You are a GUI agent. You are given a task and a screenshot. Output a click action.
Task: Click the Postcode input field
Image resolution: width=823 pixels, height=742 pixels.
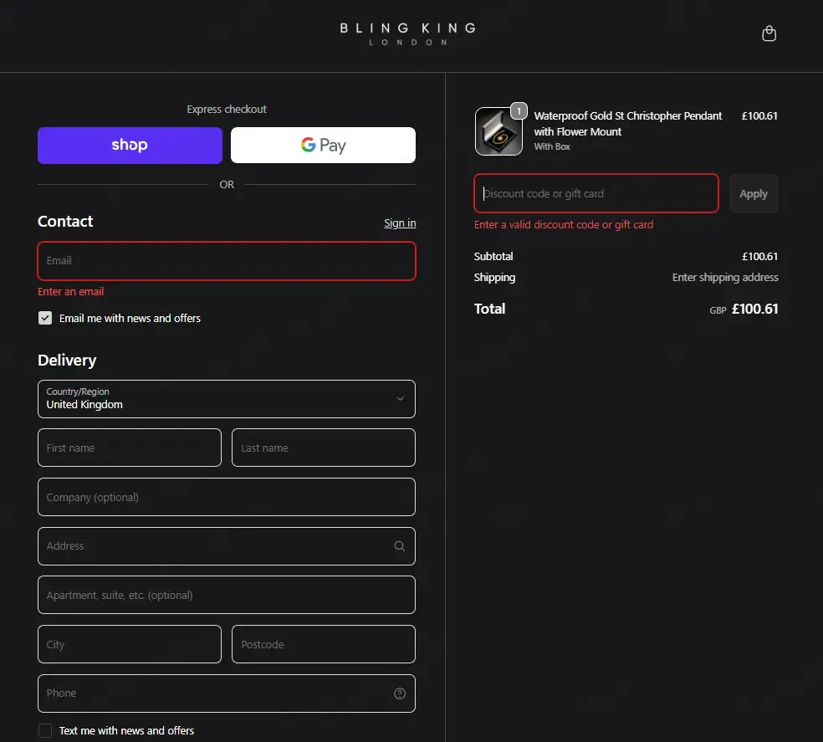[x=324, y=644]
